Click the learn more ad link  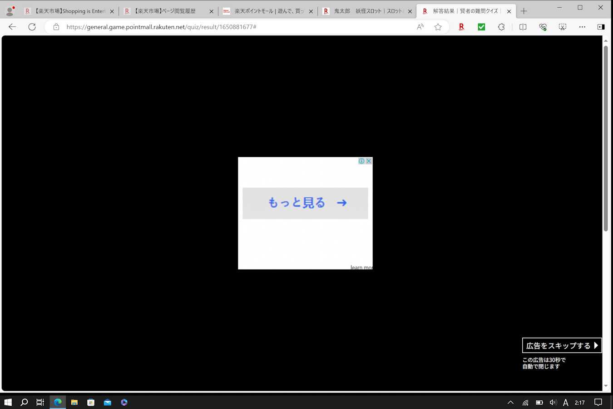pos(361,267)
